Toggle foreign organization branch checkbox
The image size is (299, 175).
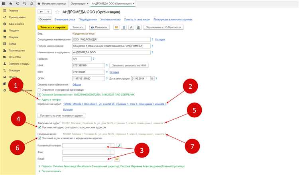(39, 89)
